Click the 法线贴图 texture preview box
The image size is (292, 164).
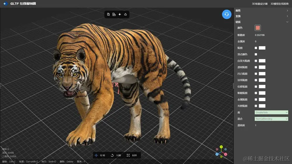262,80
